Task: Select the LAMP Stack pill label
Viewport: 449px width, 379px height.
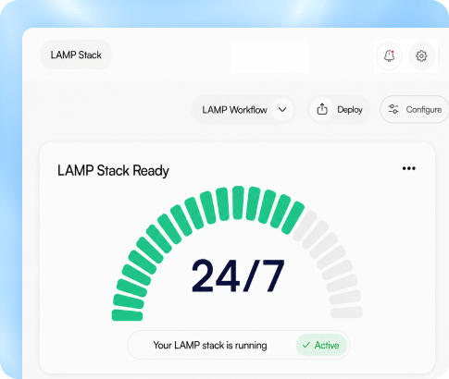Action: (x=76, y=55)
